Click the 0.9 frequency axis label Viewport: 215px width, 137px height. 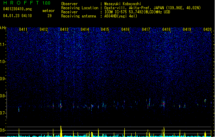[3, 79]
